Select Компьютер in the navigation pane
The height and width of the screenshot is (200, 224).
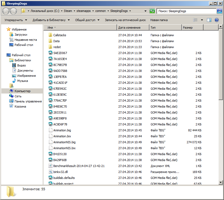point(22,91)
